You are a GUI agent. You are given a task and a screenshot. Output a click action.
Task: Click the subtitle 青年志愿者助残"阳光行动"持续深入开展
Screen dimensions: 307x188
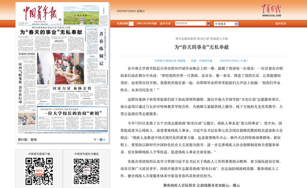202,39
